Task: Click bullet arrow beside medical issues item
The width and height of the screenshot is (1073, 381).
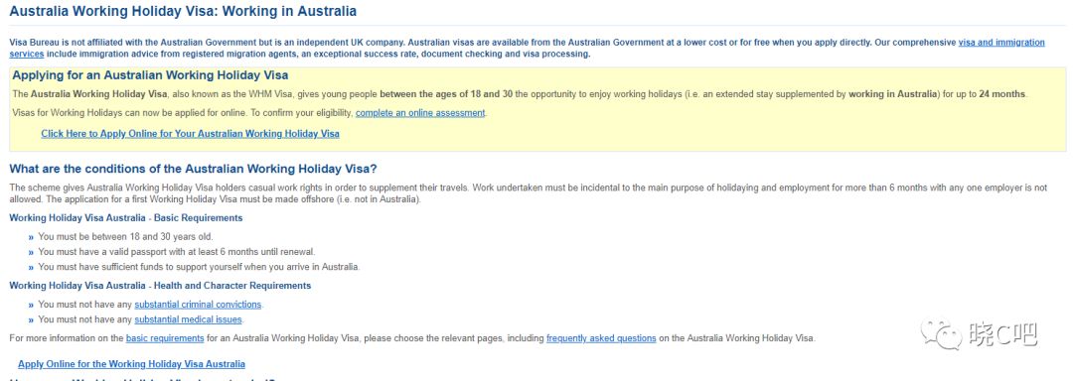Action: [x=31, y=319]
